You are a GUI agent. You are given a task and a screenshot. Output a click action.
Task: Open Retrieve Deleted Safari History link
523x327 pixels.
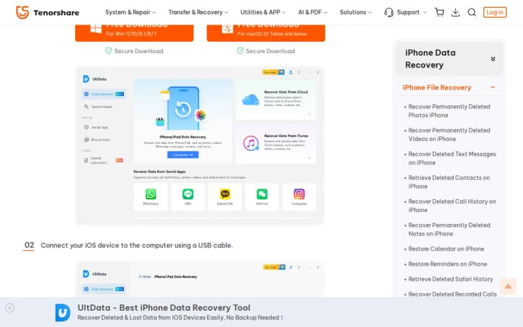click(x=450, y=279)
